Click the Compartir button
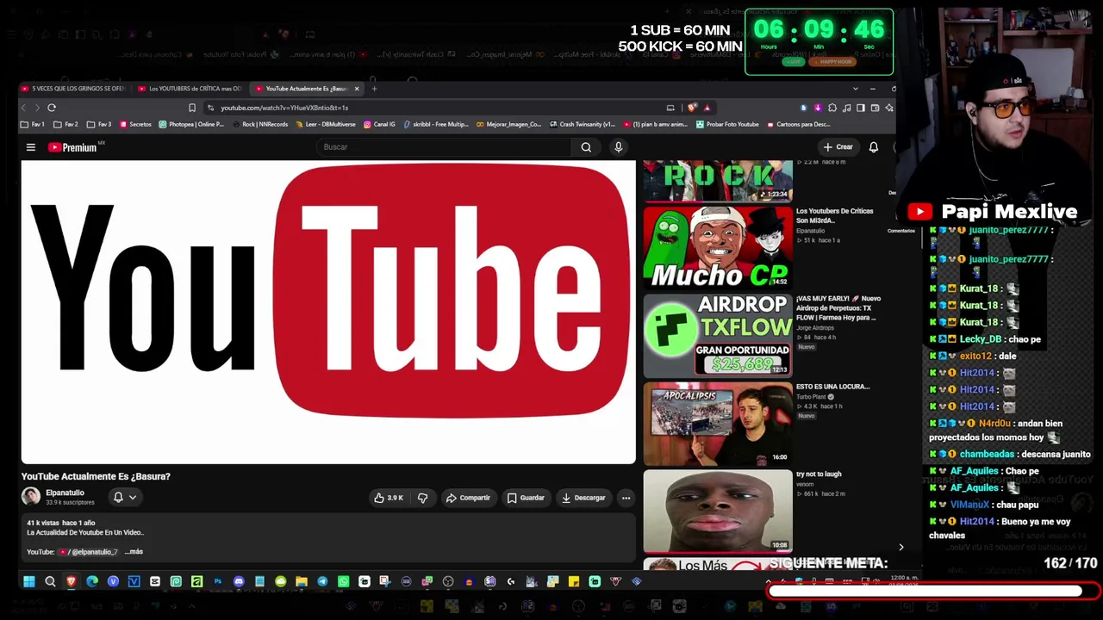 pos(468,498)
